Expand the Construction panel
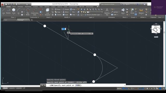The image size is (166, 93). [34, 17]
